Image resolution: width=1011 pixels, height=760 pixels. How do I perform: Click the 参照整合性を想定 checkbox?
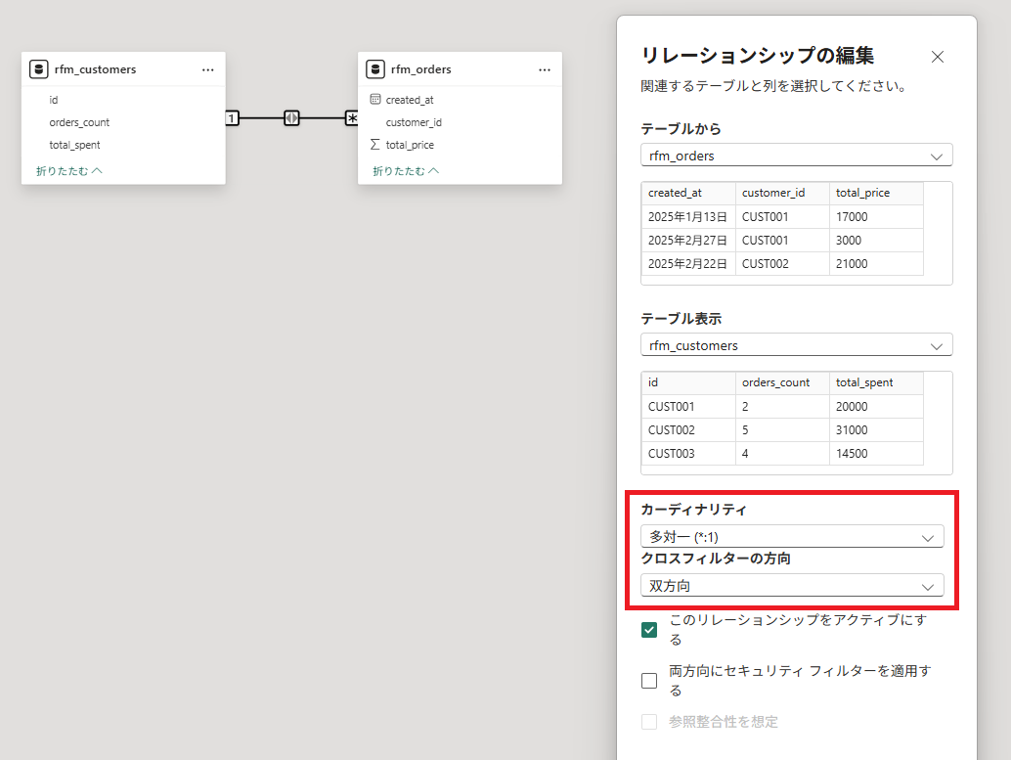(x=649, y=722)
